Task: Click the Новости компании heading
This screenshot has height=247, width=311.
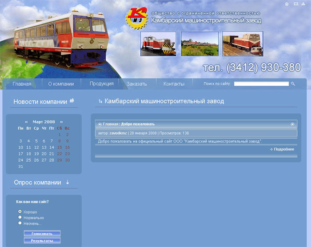Action: (x=40, y=102)
